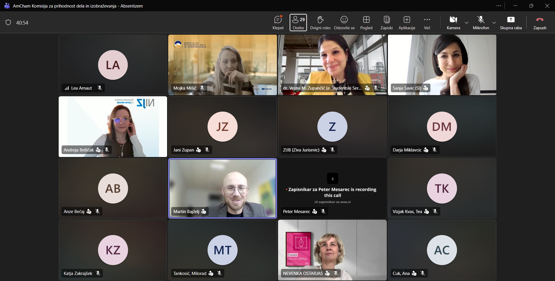The height and width of the screenshot is (281, 555).
Task: Open title bar ellipsis settings menu
Action: tap(499, 6)
